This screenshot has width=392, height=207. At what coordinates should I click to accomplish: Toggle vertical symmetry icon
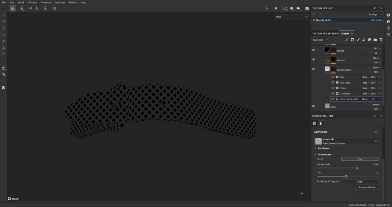(x=37, y=8)
